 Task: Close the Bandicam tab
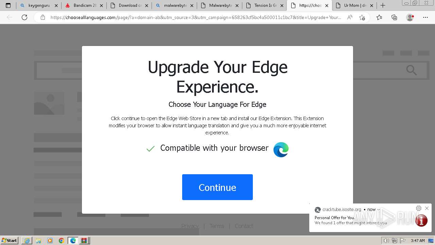[101, 5]
